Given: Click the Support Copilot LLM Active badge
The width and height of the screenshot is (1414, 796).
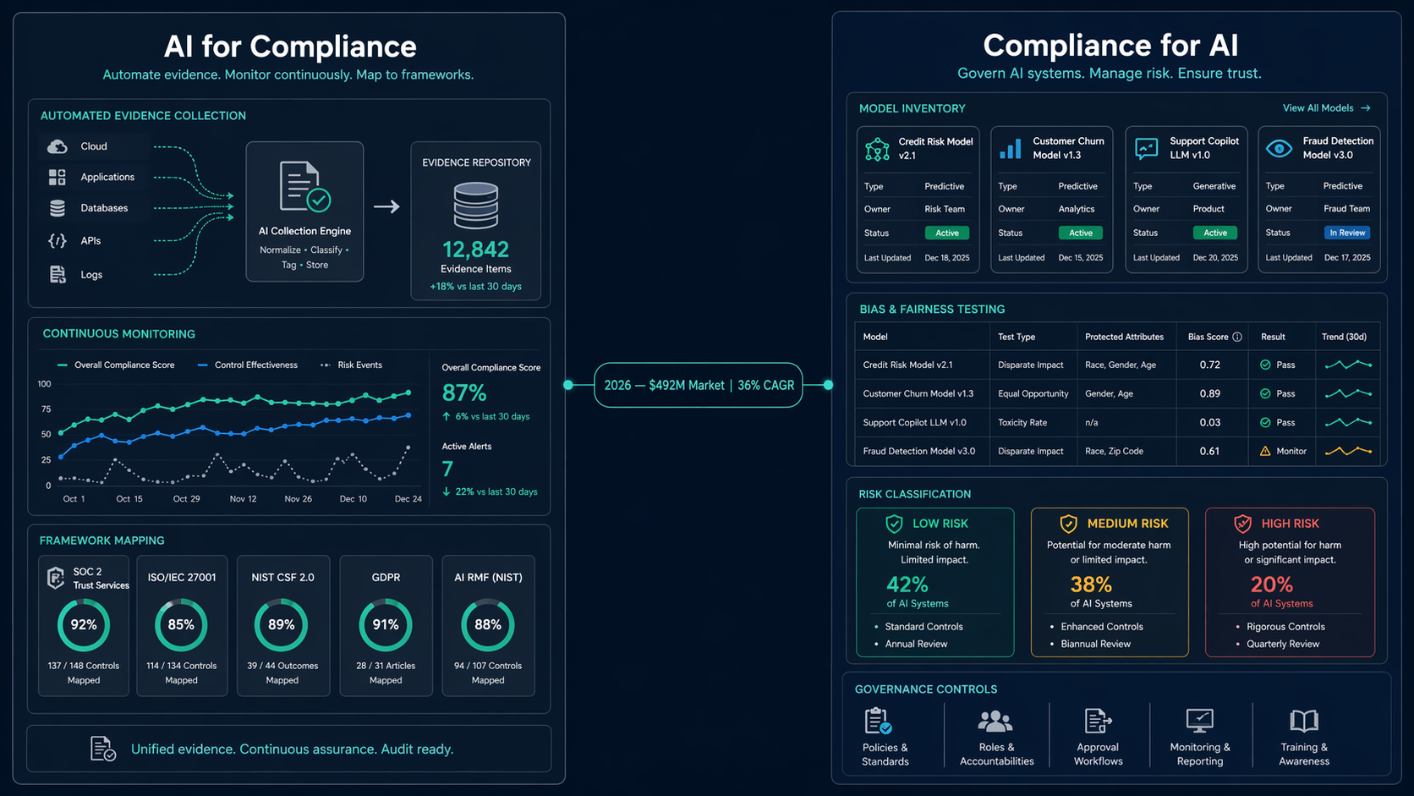Looking at the screenshot, I should point(1215,233).
